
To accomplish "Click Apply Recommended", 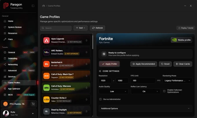I will (x=144, y=64).
